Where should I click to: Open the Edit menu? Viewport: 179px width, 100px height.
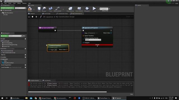pos(5,3)
